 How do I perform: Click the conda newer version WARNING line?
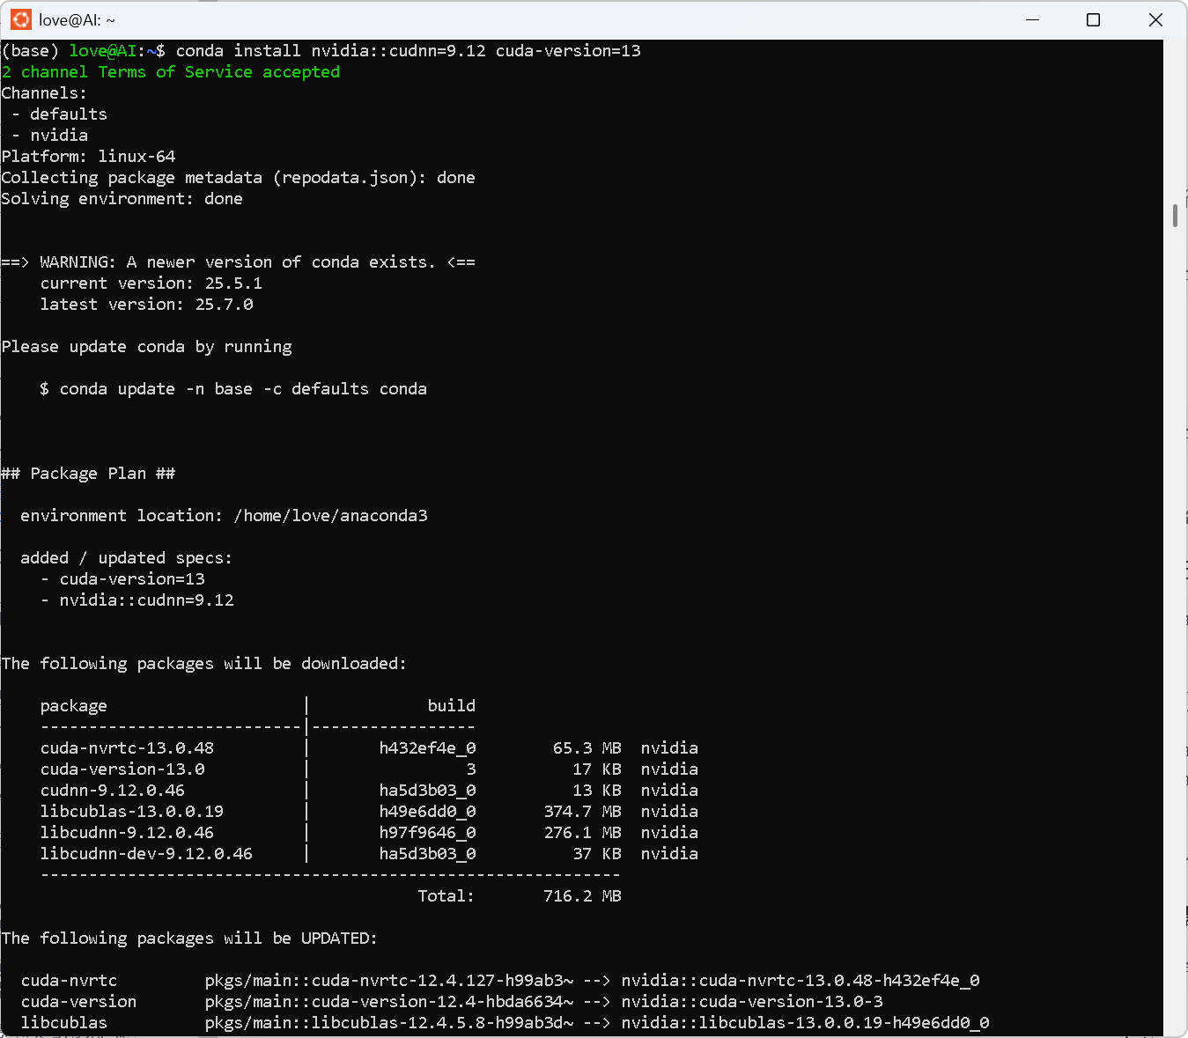[239, 262]
